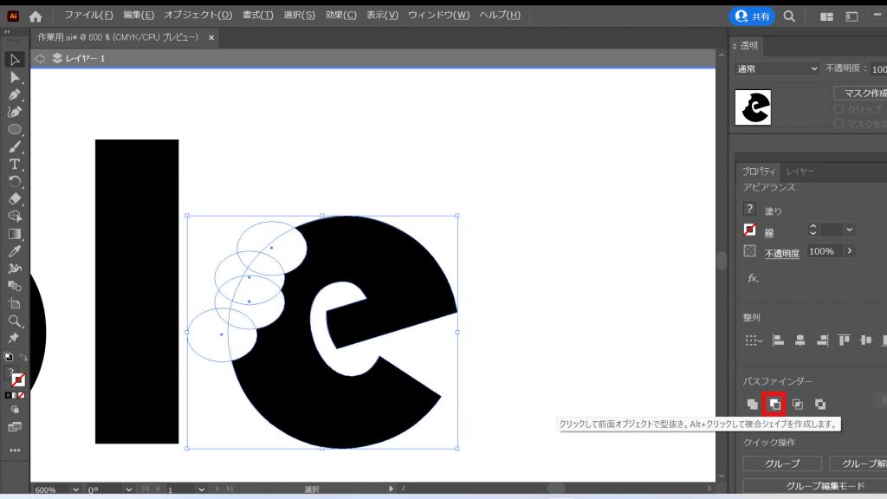Open the オブジェクト(O) menu
887x499 pixels.
(x=198, y=16)
